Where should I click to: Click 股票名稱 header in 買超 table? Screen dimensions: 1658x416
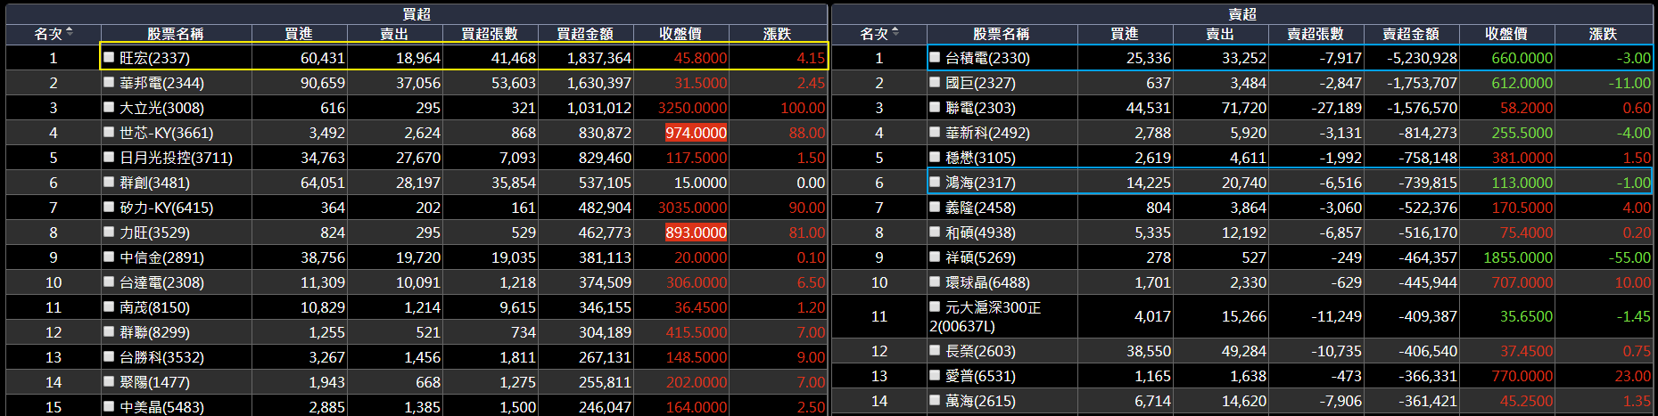[x=176, y=34]
